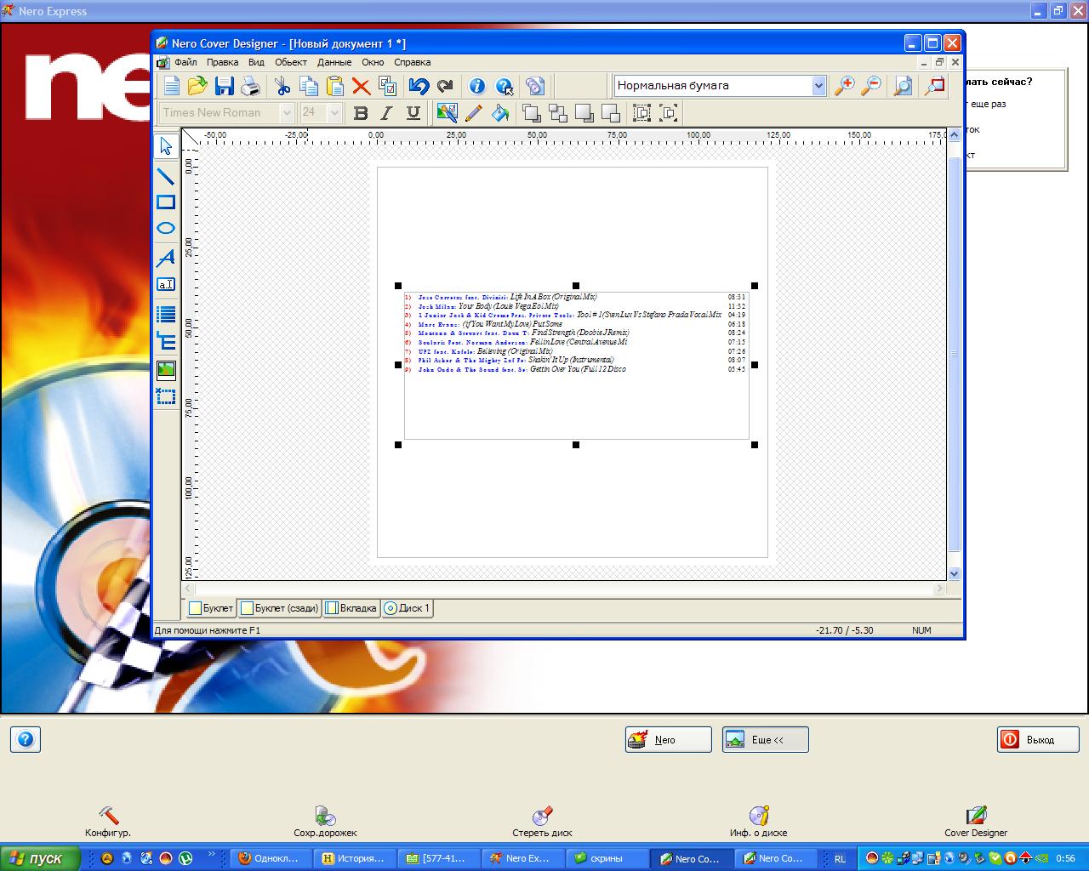Select the insert image tool

(x=166, y=369)
